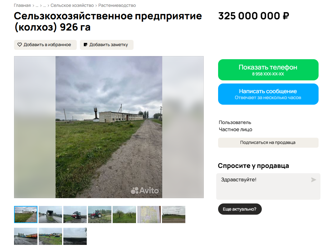Open the land plot map thumbnail
The height and width of the screenshot is (248, 327).
(149, 214)
